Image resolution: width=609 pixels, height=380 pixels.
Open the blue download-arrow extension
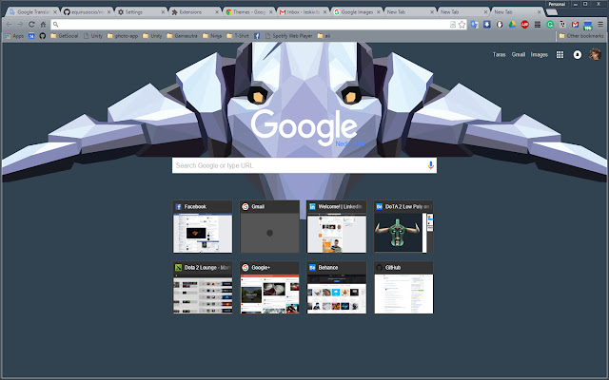[x=486, y=25]
